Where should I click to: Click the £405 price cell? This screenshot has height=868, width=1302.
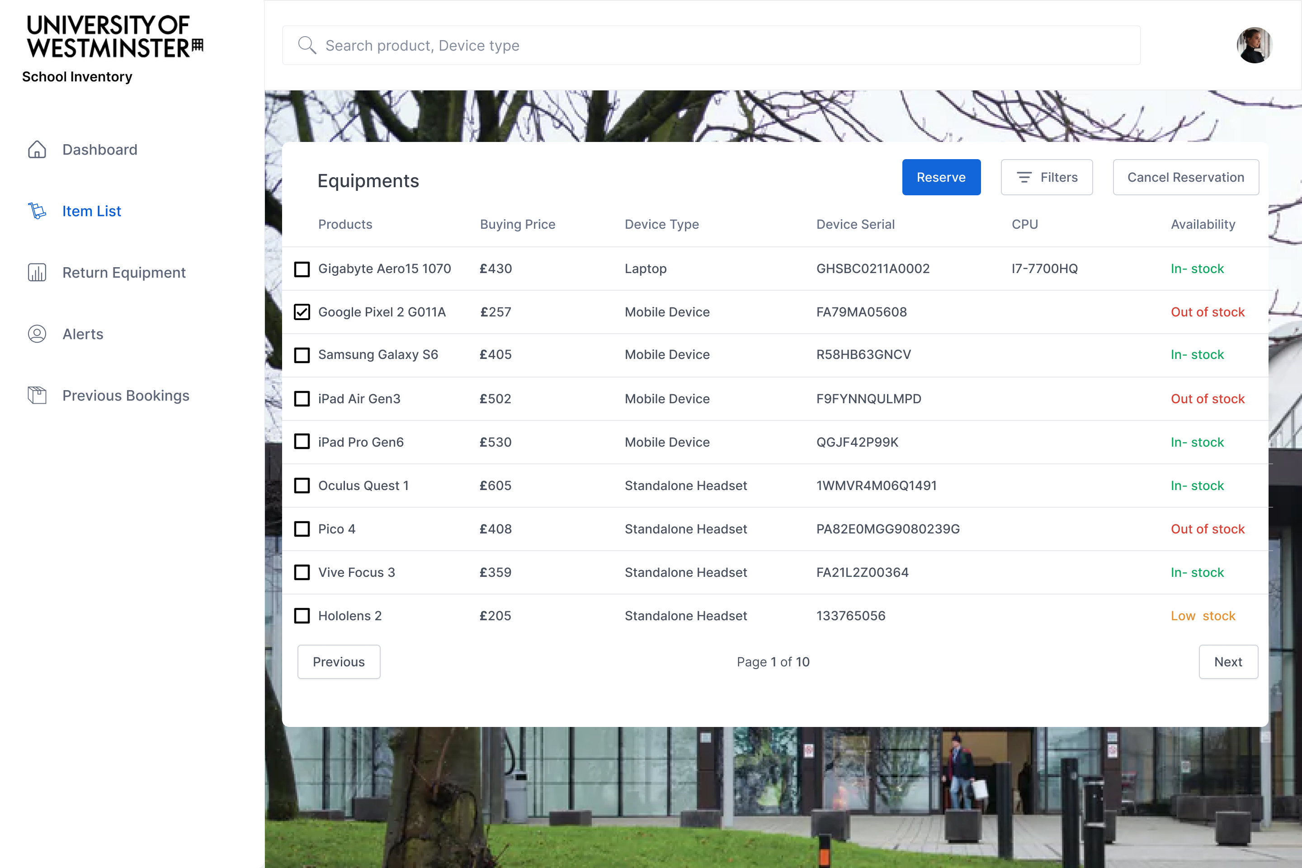pyautogui.click(x=495, y=354)
